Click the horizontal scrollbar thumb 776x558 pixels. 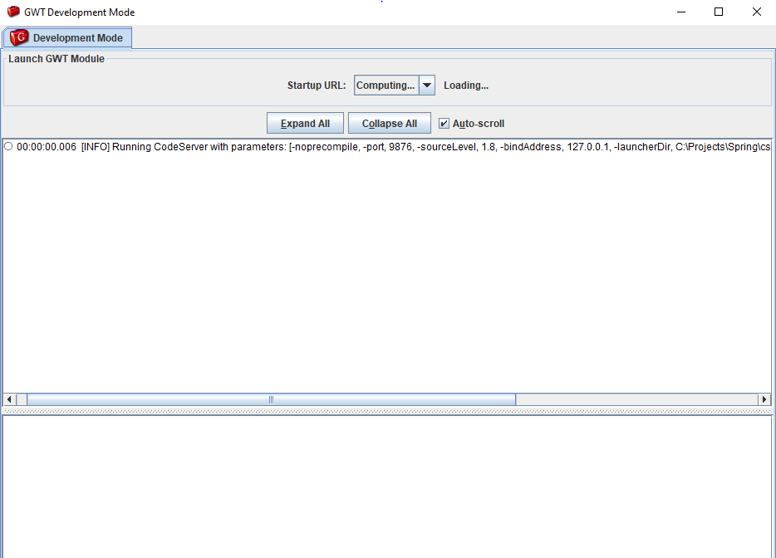271,399
